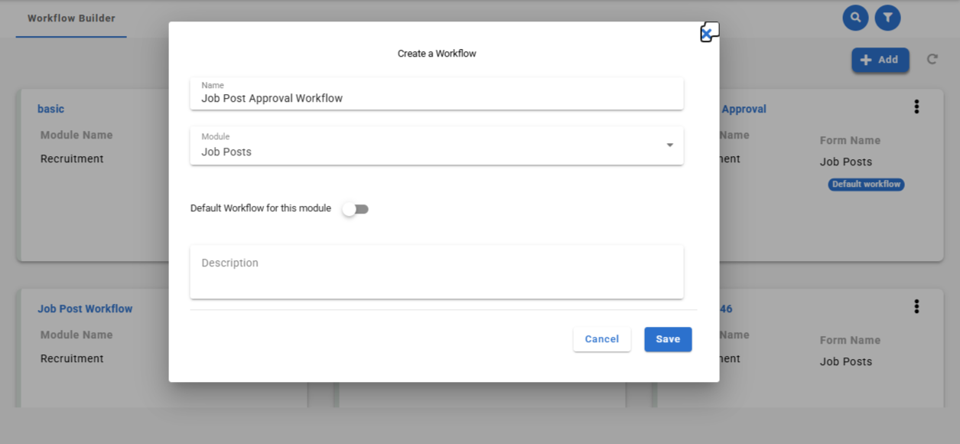Open three-dot menu on Approval card

[x=916, y=107]
